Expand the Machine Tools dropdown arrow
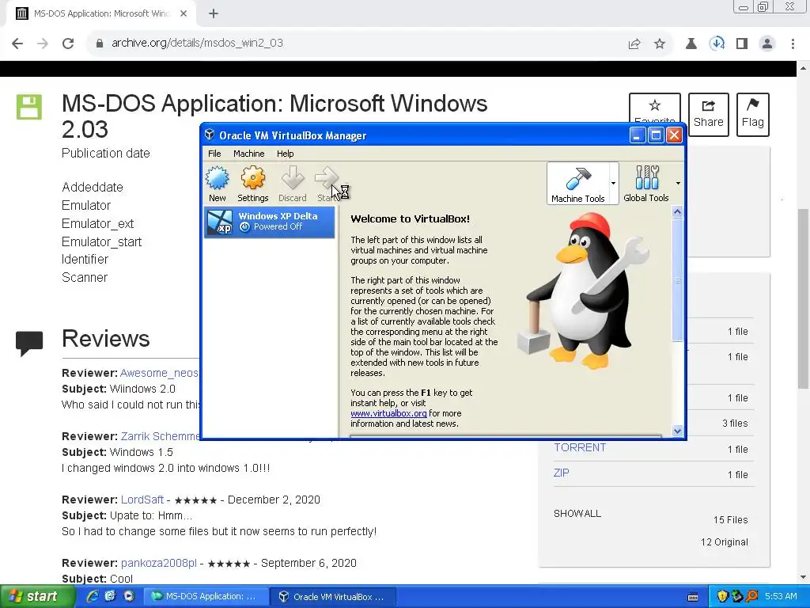Screen dimensions: 810x608 [613, 184]
